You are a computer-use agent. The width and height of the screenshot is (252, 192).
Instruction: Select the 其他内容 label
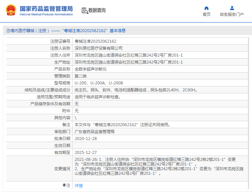[x=63, y=118]
